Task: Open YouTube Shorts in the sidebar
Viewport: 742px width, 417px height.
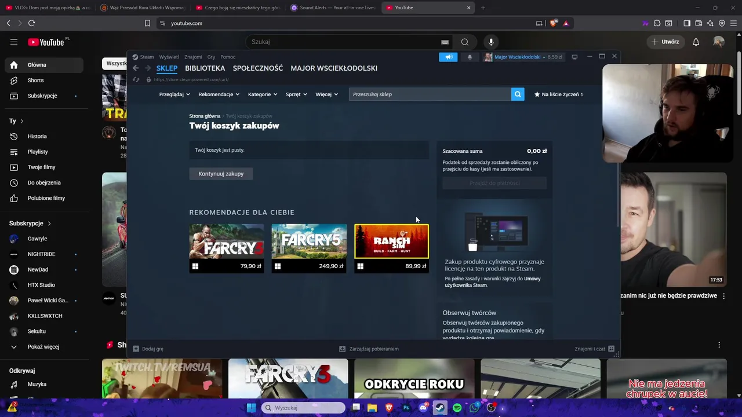Action: pos(44,81)
